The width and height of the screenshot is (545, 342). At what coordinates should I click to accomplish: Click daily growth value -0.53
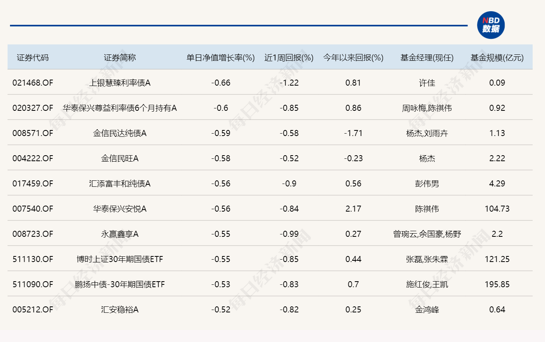(221, 284)
